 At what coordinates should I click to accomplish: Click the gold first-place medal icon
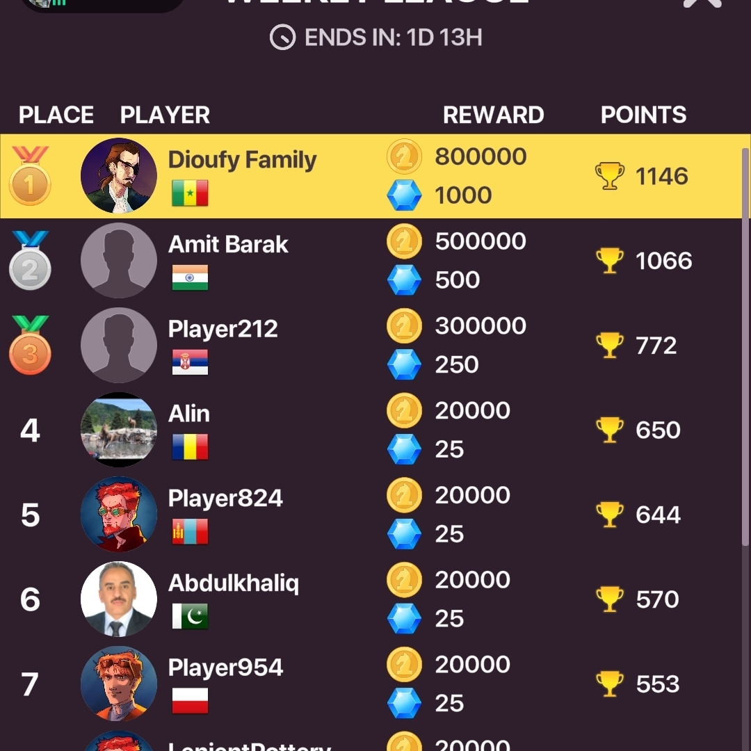pos(30,176)
